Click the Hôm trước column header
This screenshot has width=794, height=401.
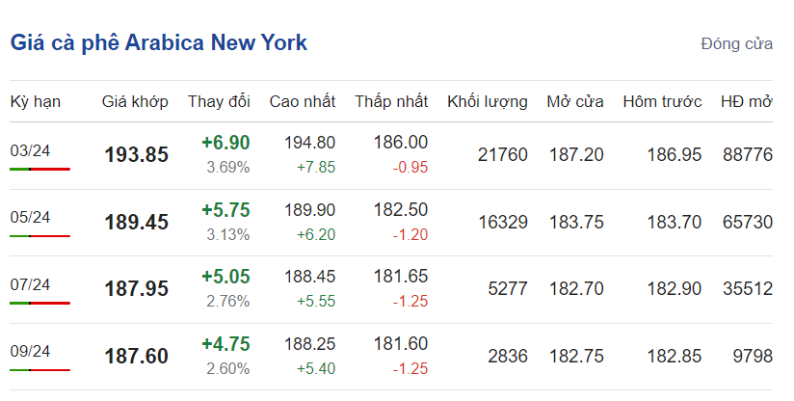(663, 101)
